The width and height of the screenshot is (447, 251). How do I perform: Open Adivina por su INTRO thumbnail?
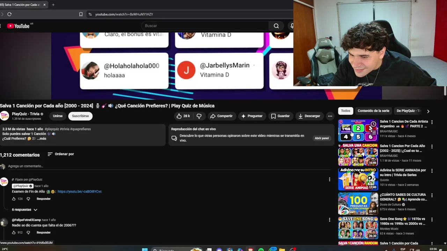358,179
